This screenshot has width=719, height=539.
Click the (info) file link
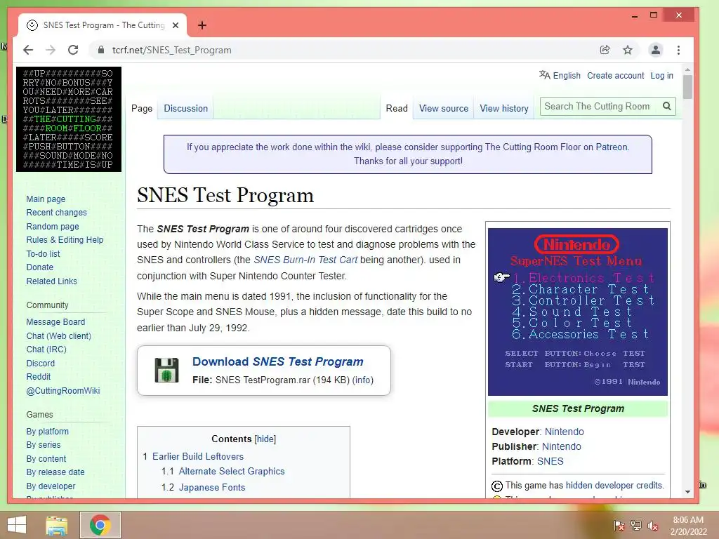click(363, 380)
